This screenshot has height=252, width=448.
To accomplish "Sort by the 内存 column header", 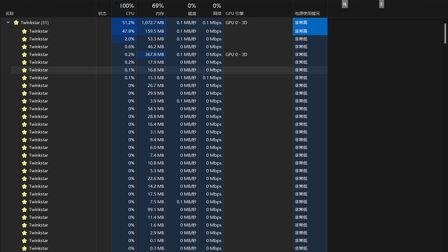I will click(x=160, y=14).
